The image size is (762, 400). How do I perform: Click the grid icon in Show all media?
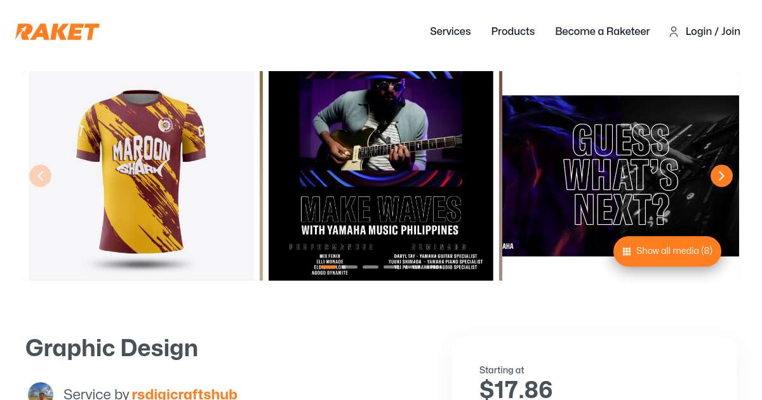(x=626, y=251)
